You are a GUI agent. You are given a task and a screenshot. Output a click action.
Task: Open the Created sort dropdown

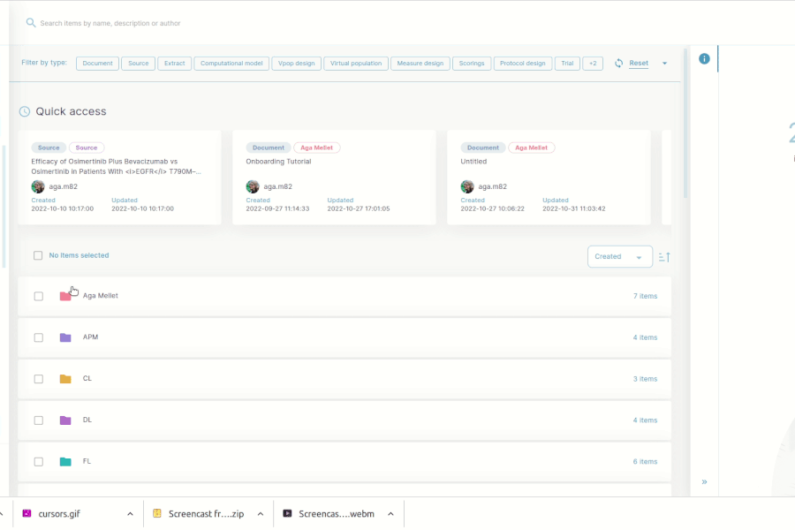point(619,257)
